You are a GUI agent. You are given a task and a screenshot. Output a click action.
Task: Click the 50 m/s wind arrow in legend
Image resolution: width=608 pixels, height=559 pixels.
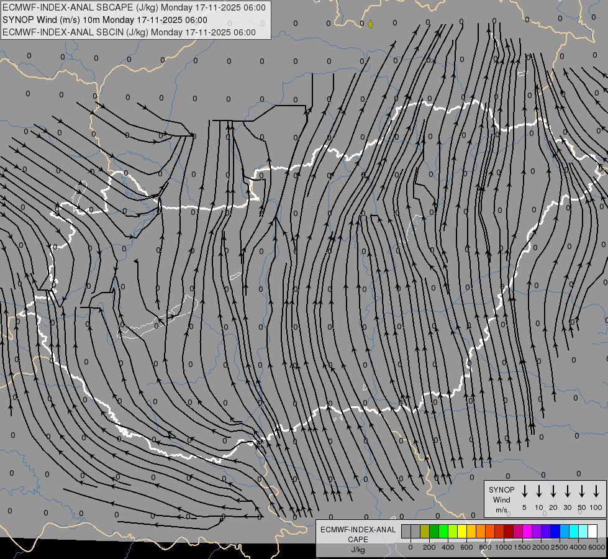582,491
